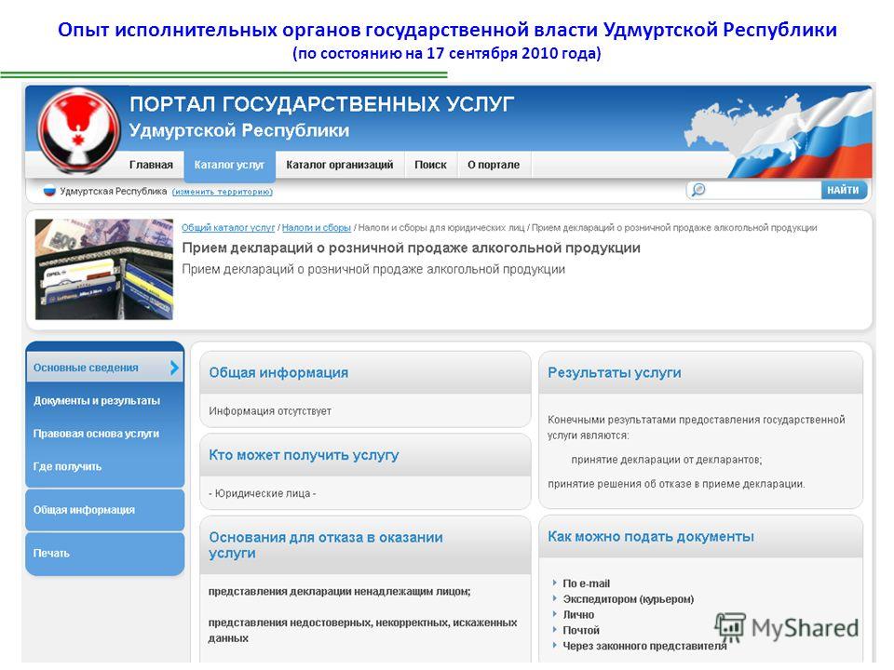Click the ПОРТАЛ ГОСУДАРСТВЕННЫХ УСЛУГ banner title
The image size is (894, 670).
tap(321, 104)
